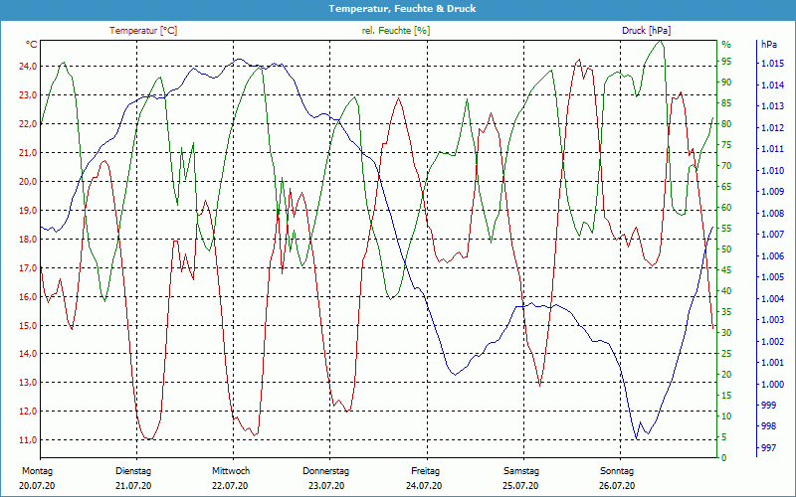Click the '60' humidity axis value
The height and width of the screenshot is (497, 796).
(x=726, y=208)
